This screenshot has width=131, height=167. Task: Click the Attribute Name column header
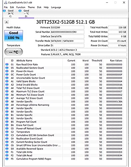(24, 60)
